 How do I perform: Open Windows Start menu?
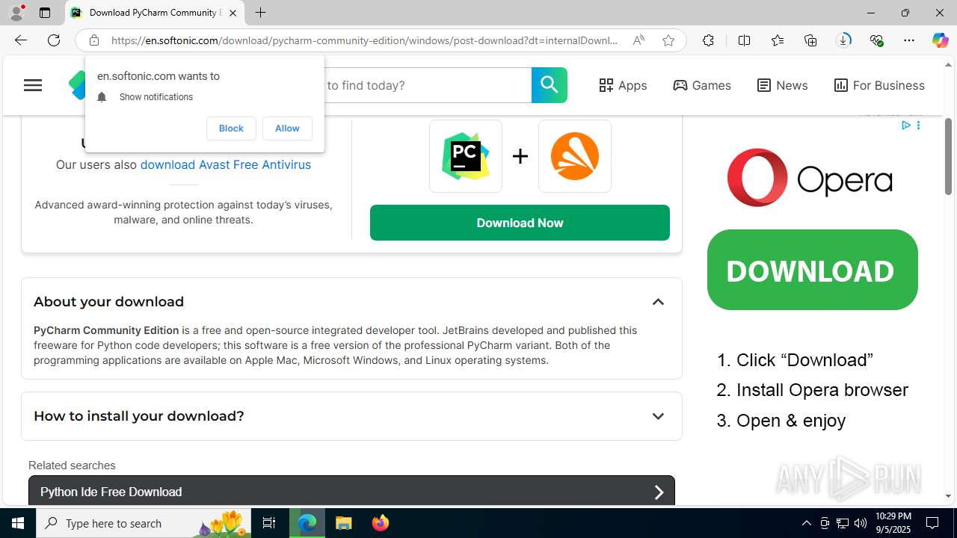(18, 523)
